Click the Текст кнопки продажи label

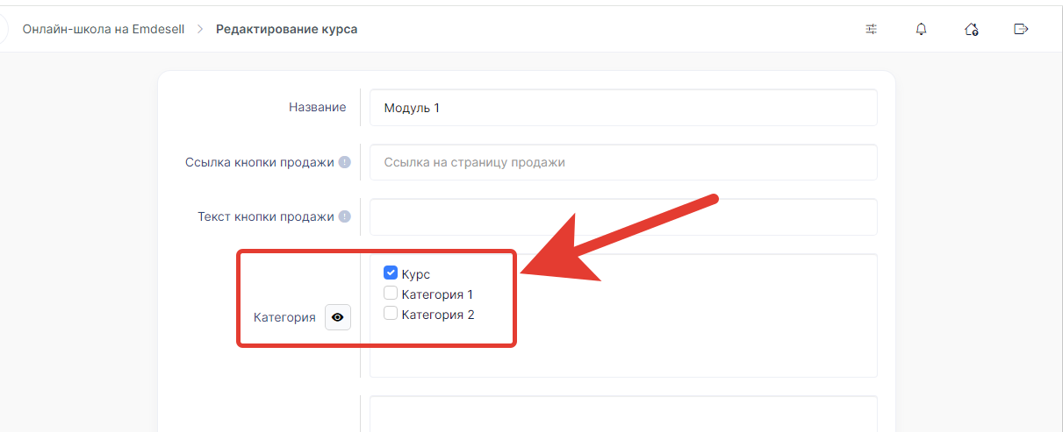[266, 216]
